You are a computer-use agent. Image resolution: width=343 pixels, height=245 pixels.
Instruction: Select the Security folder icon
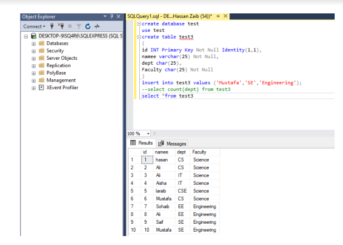point(42,51)
